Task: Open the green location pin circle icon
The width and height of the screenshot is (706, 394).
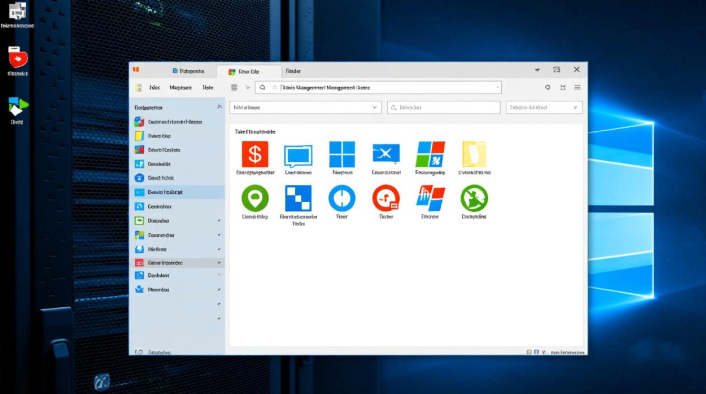Action: point(255,199)
